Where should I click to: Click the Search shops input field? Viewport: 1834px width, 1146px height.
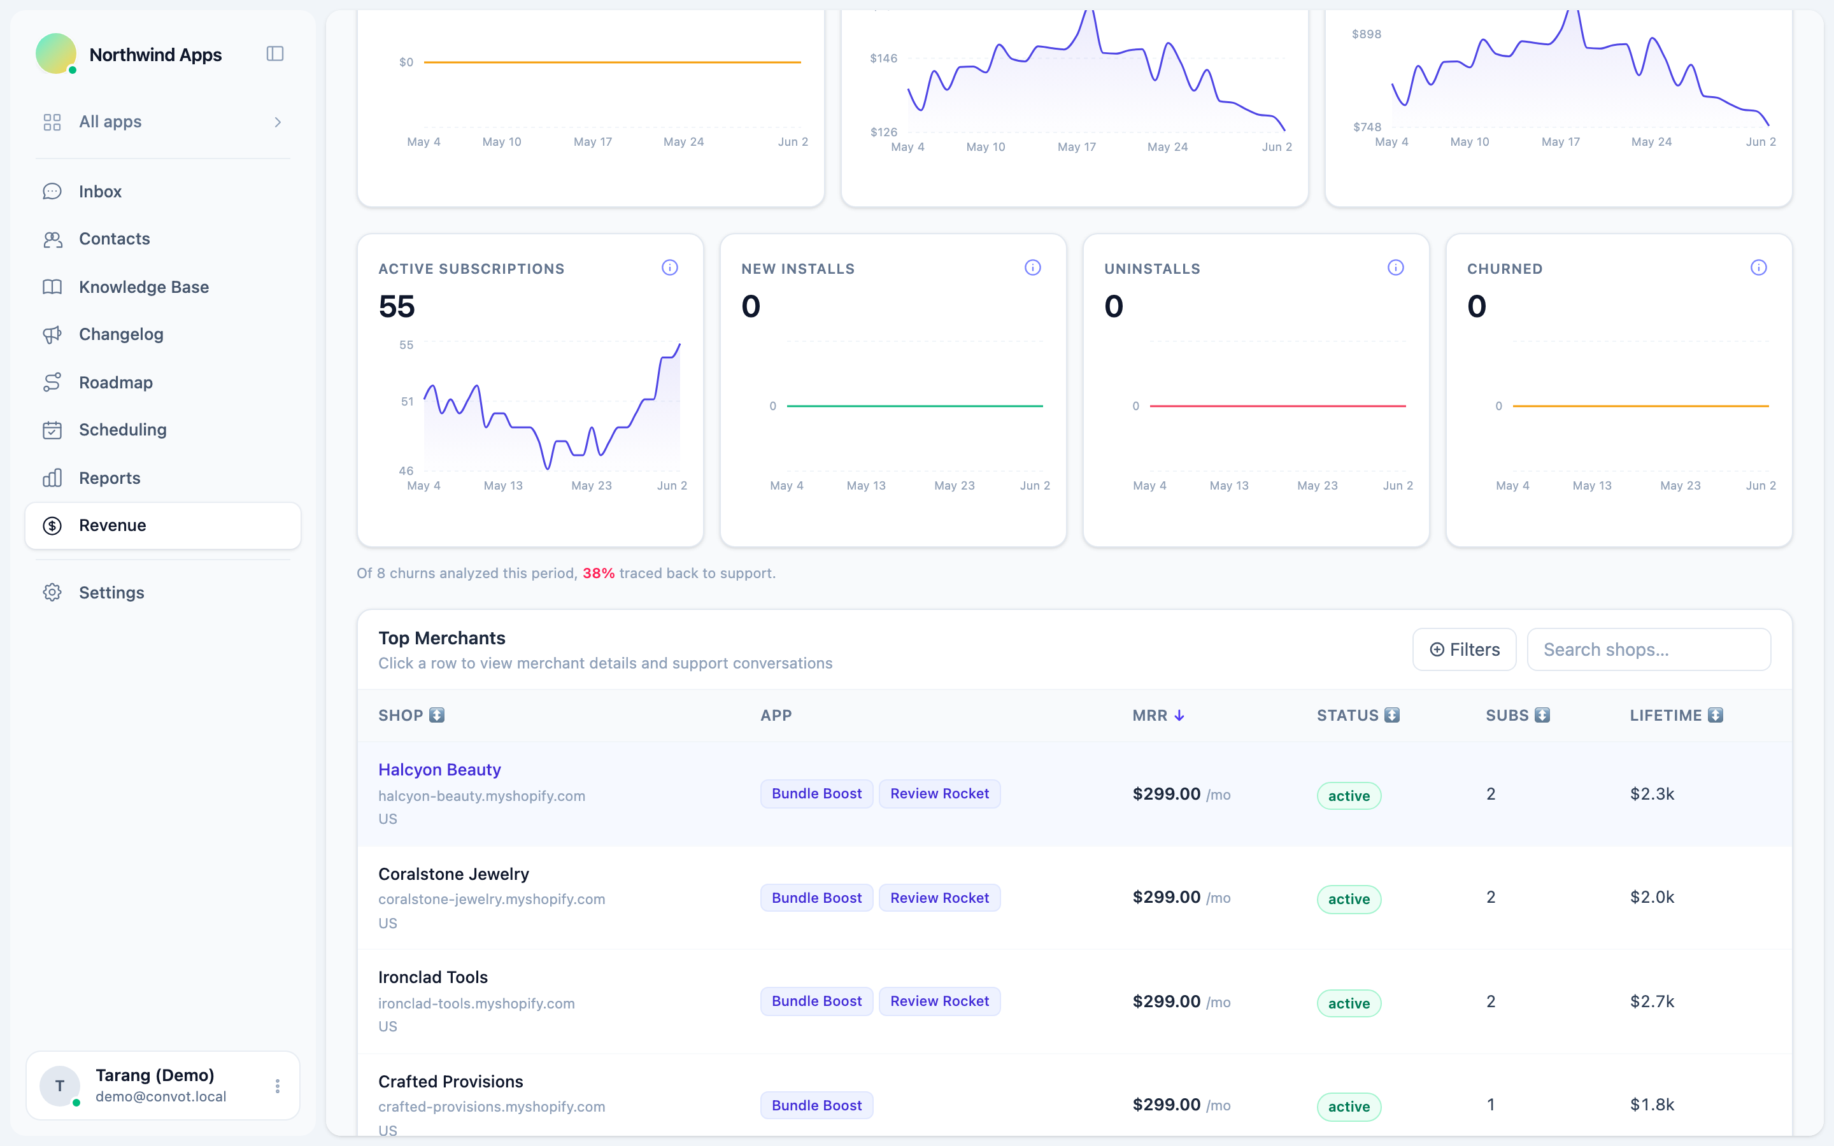point(1649,649)
